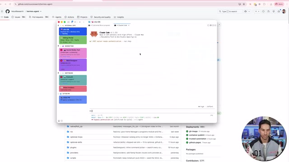Switch to the Issues tab

pyautogui.click(x=18, y=17)
